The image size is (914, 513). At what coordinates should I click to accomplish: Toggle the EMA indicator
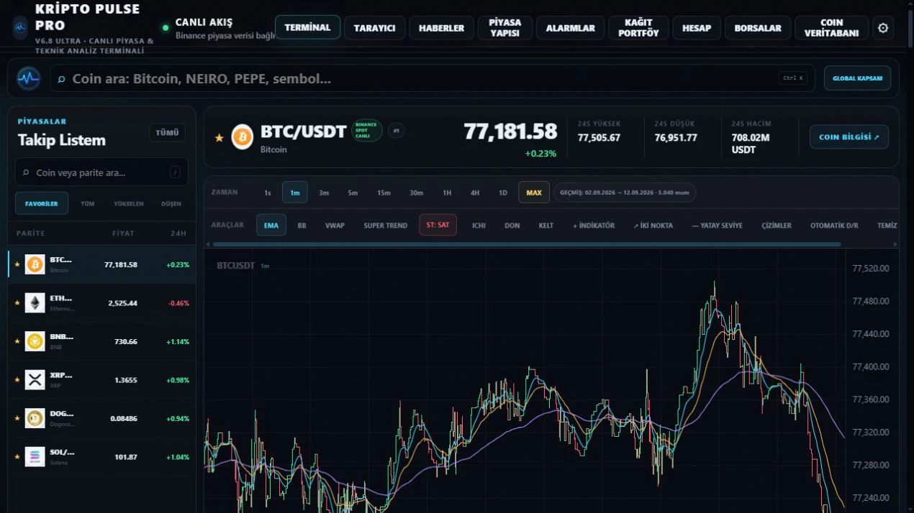pos(271,225)
